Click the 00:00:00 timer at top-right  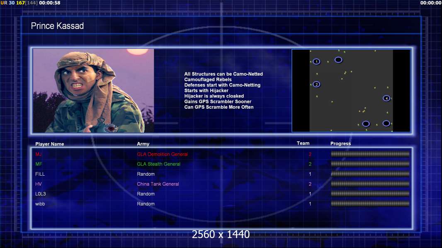point(431,3)
